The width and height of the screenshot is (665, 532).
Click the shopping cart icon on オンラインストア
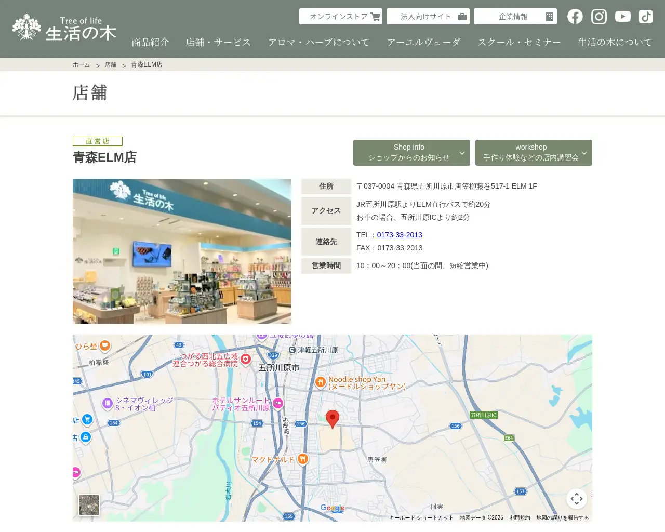click(x=375, y=16)
